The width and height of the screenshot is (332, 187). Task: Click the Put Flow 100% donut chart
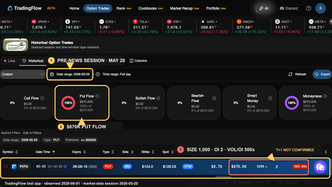click(68, 103)
